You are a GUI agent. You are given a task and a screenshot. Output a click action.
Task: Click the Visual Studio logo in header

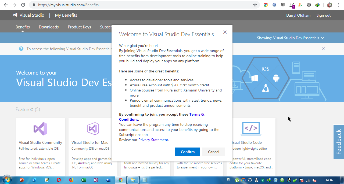(29, 15)
